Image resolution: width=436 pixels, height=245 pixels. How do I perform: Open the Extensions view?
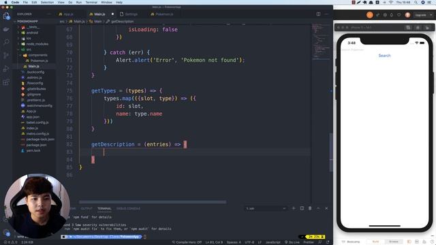click(6, 82)
